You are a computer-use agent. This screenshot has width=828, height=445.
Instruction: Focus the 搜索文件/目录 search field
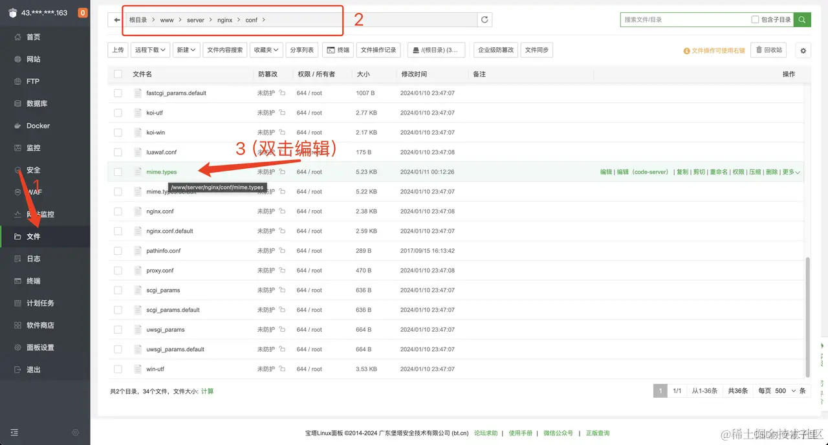[684, 20]
